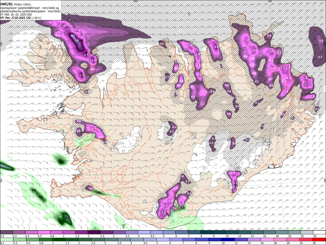Viewport: 326px width, 245px height.
Task: Click the '25' label on the upper legend
Action: (302, 236)
